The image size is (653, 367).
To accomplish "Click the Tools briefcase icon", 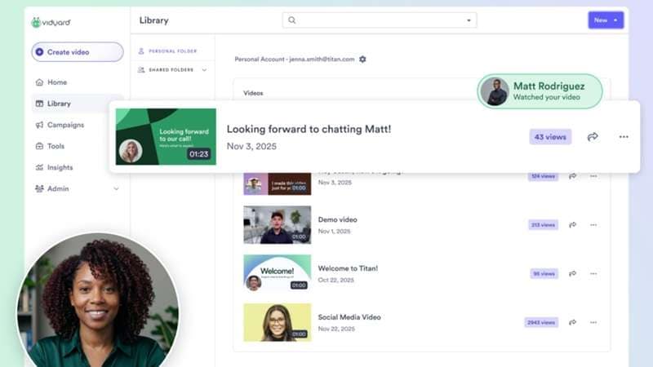I will (39, 146).
